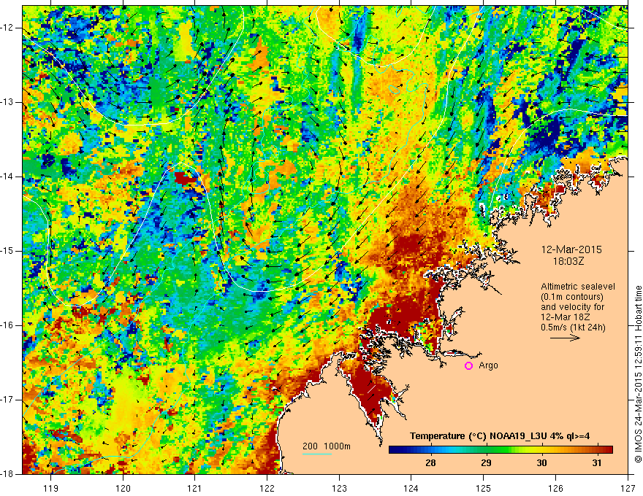The width and height of the screenshot is (643, 496).
Task: Click latitude label -15 on y-axis
Action: pyautogui.click(x=7, y=251)
